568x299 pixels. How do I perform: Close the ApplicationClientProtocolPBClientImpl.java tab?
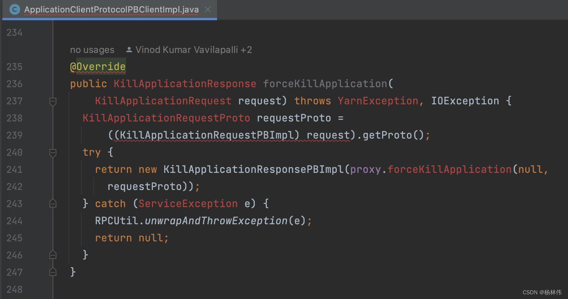(208, 10)
